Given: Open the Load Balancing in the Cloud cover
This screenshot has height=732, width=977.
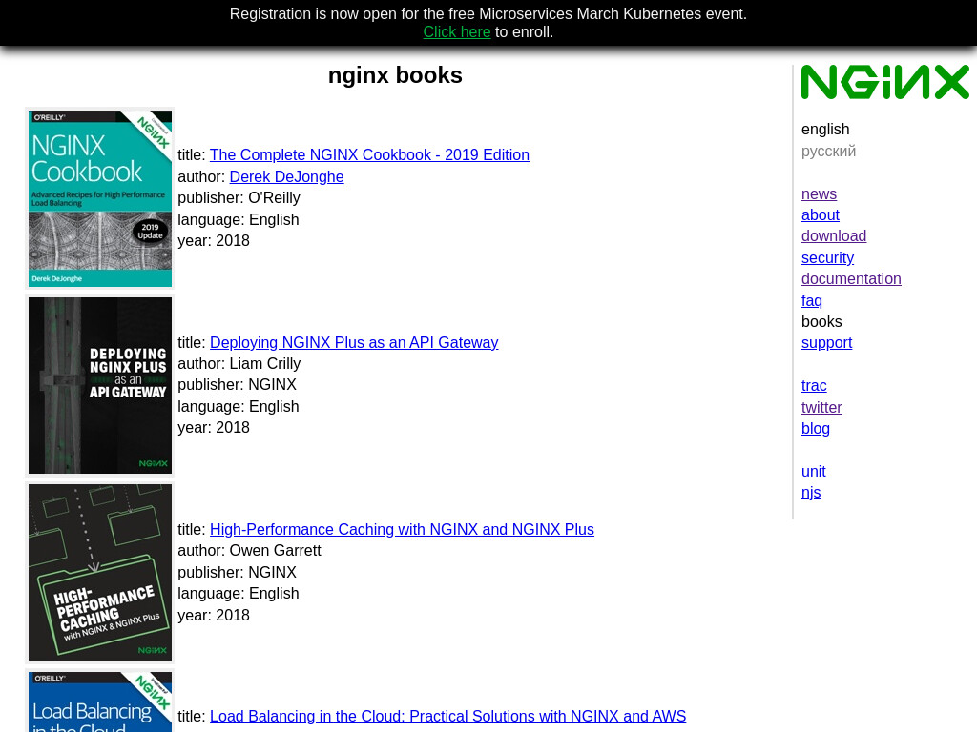Looking at the screenshot, I should pyautogui.click(x=99, y=701).
